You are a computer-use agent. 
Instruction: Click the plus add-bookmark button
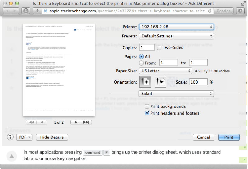point(37,11)
